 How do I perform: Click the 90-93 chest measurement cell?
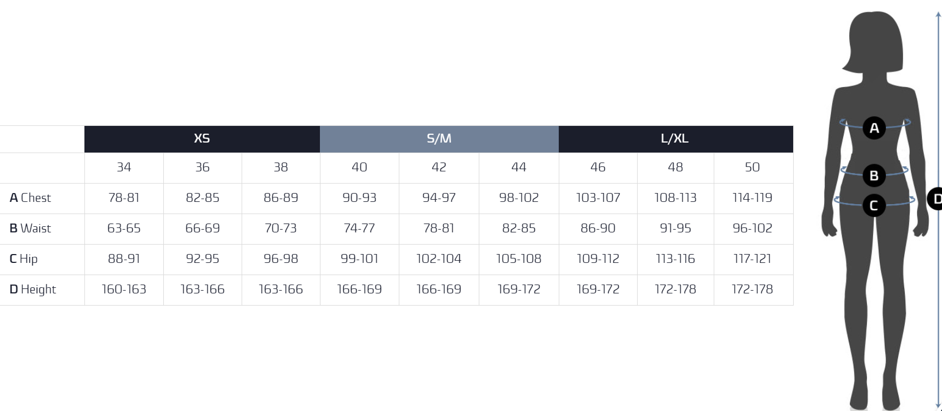[x=359, y=198]
